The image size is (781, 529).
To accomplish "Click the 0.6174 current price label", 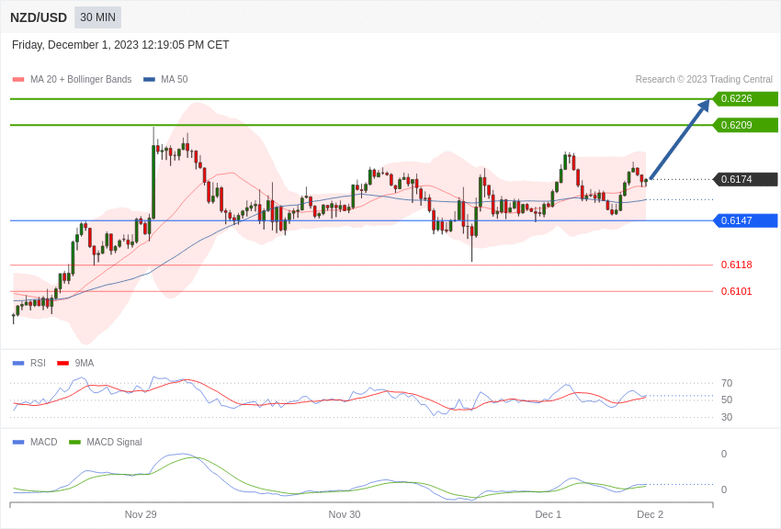I will pyautogui.click(x=745, y=179).
